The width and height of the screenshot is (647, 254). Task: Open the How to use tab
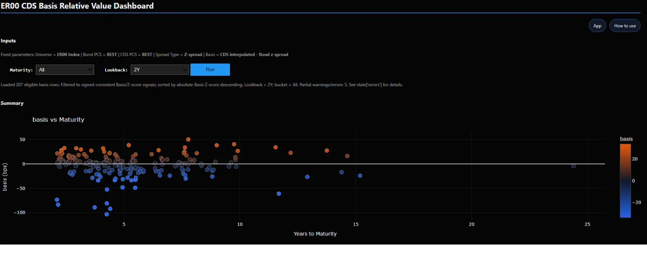625,26
